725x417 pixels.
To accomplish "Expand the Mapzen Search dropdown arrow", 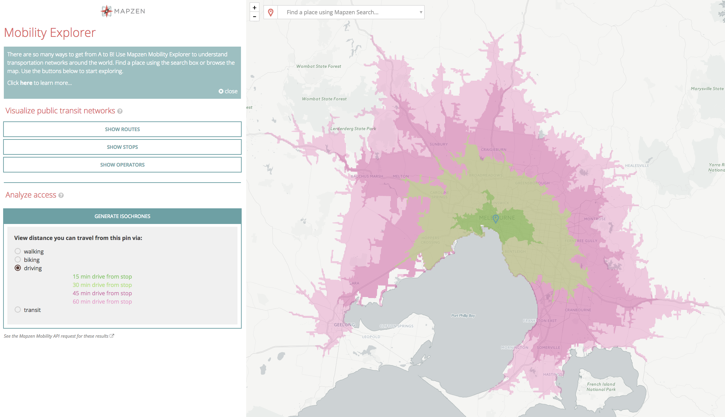I will click(421, 12).
